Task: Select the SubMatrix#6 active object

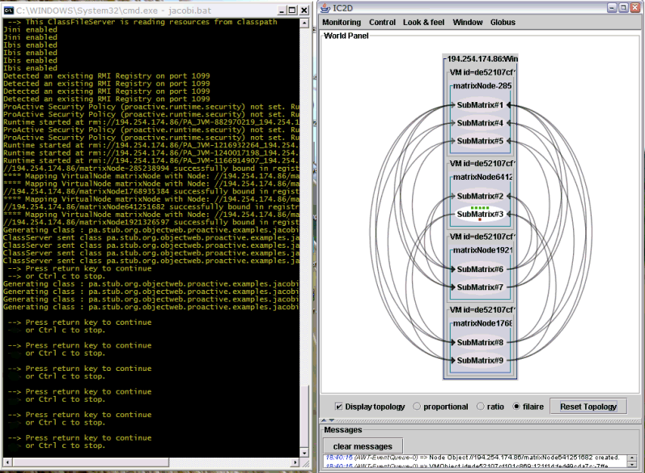Action: click(x=480, y=269)
